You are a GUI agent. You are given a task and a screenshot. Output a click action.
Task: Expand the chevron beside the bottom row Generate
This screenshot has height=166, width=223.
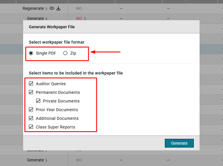pyautogui.click(x=46, y=160)
